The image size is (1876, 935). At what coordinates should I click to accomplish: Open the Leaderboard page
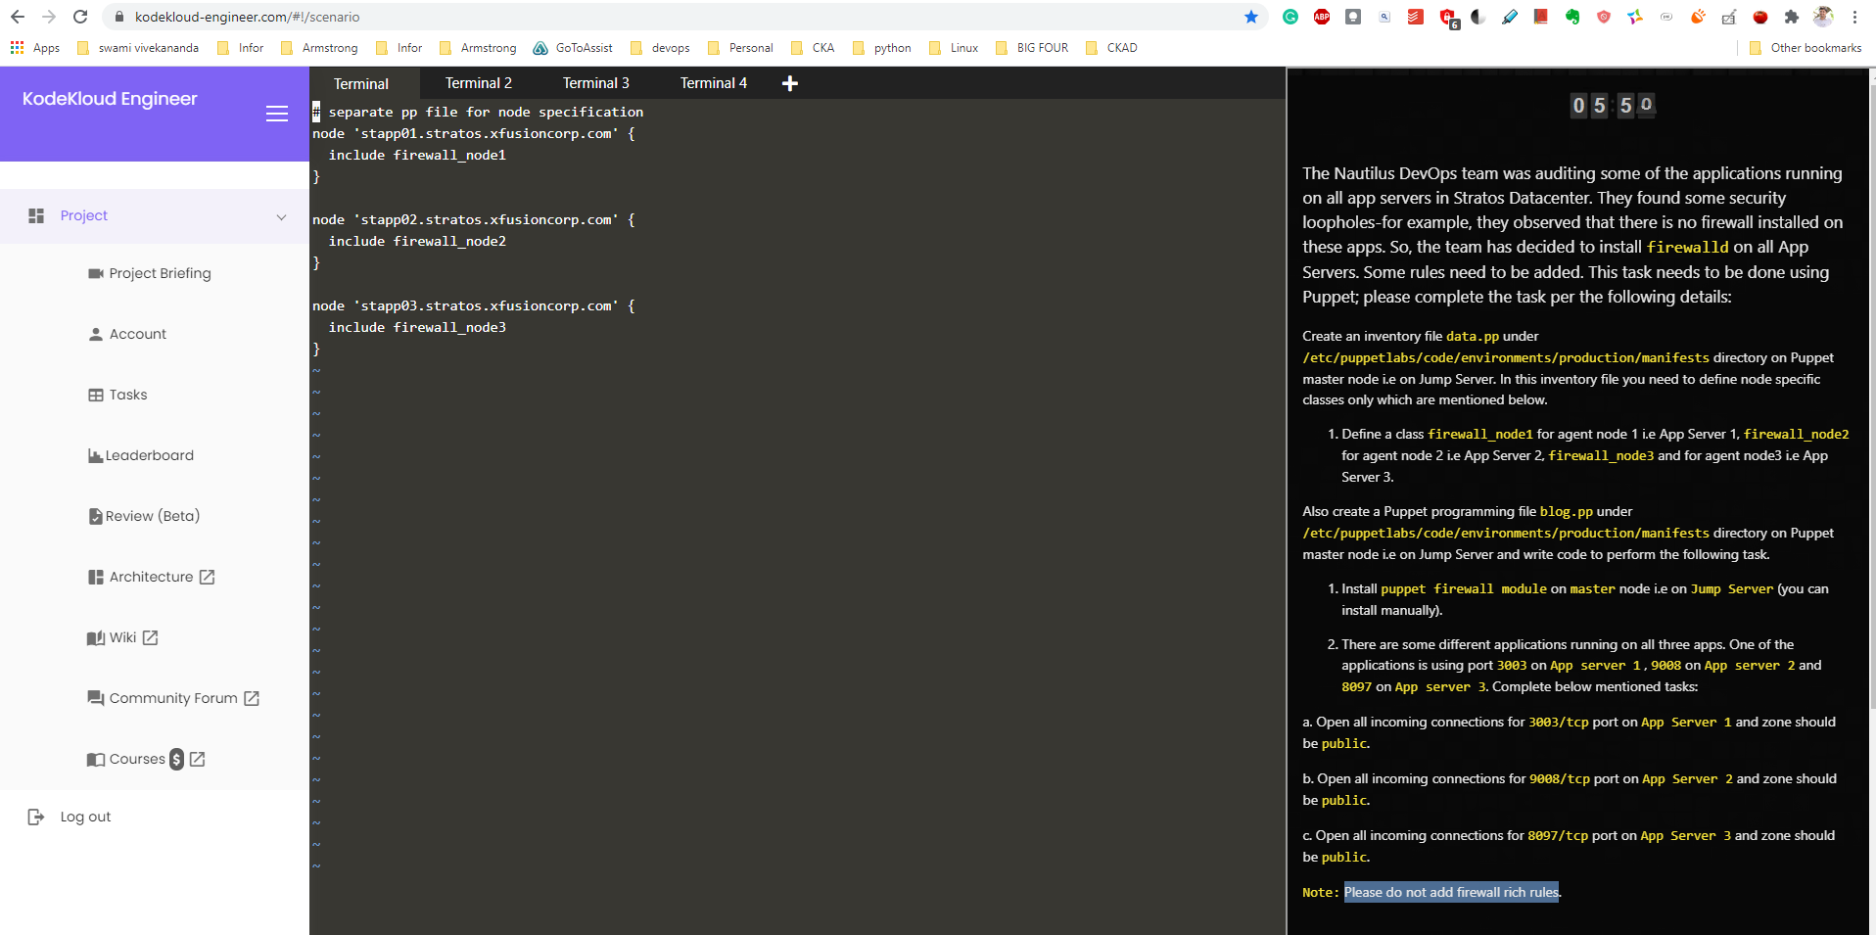(149, 455)
